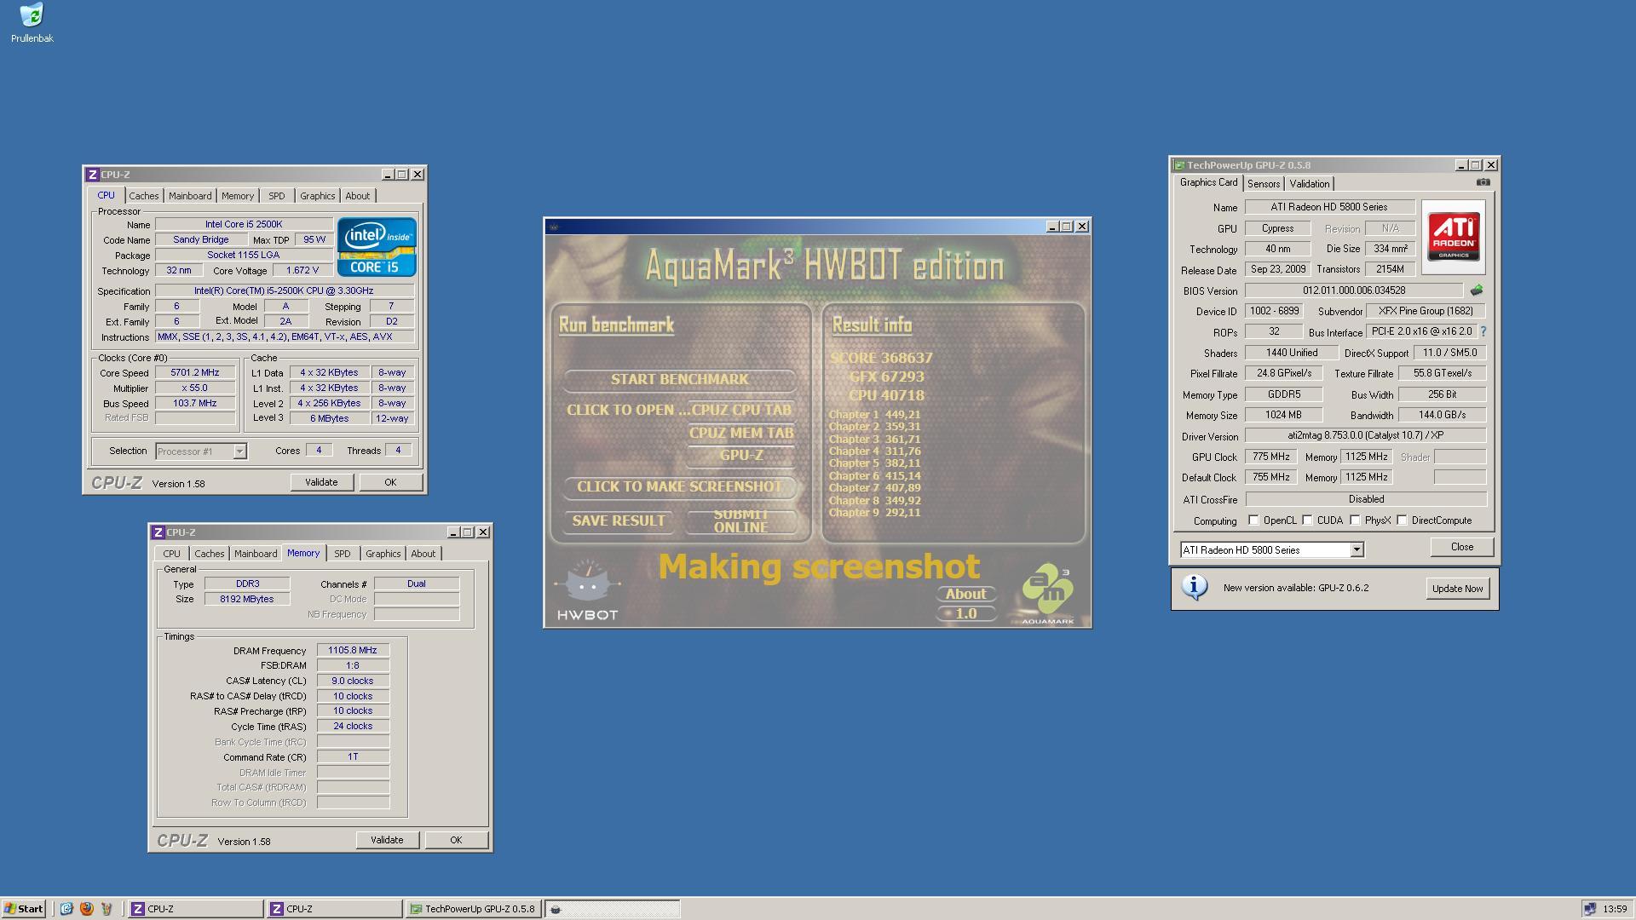The height and width of the screenshot is (920, 1636).
Task: Click the ATI Radeon logo in GPU-Z
Action: point(1454,237)
